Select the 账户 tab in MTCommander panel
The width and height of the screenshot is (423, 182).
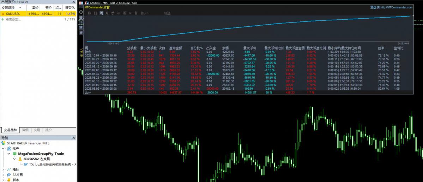tap(144, 13)
